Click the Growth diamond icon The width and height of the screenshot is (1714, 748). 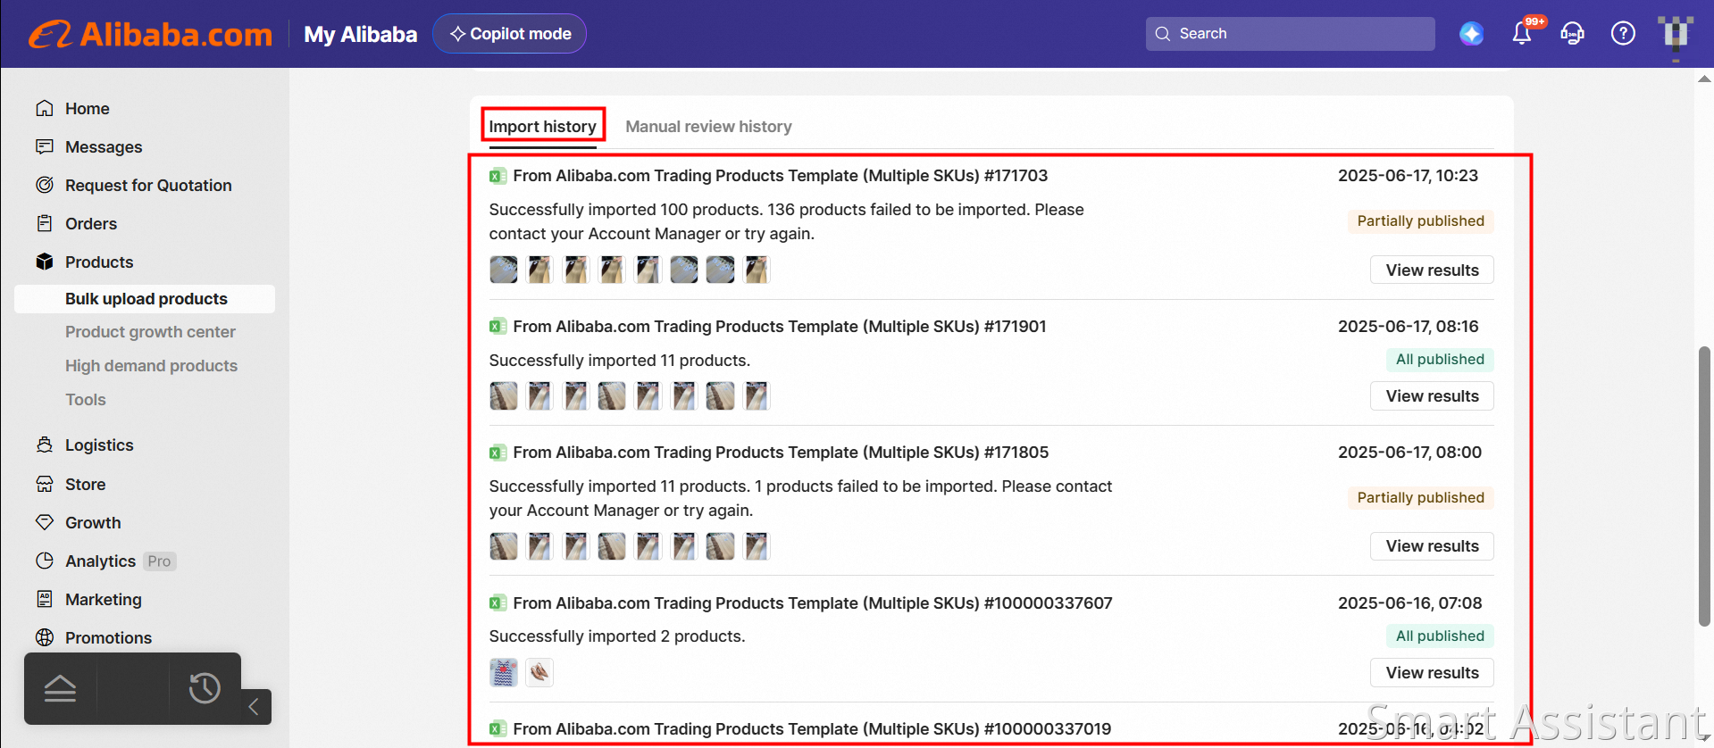(x=45, y=522)
